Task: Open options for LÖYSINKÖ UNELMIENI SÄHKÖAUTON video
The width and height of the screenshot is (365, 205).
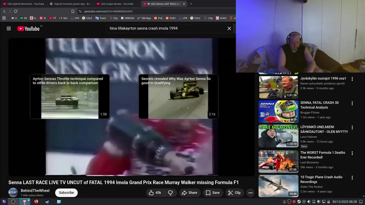Action: click(352, 128)
